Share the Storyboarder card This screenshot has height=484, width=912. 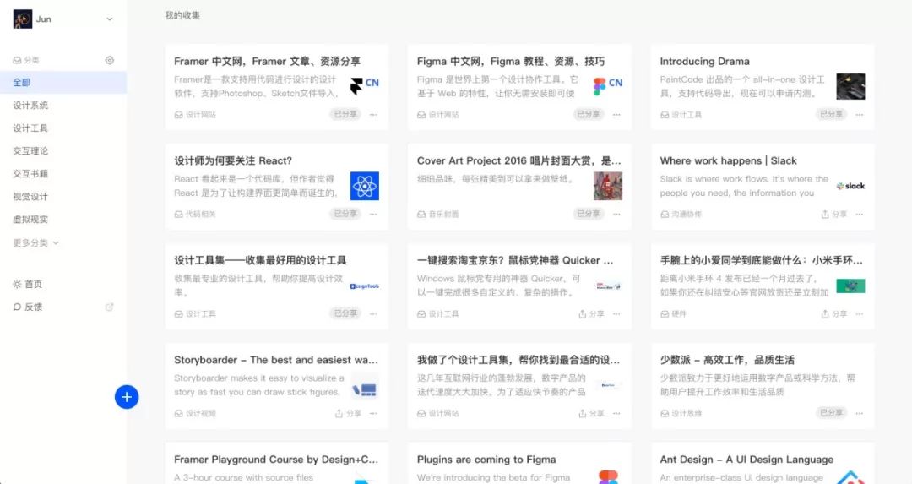348,413
